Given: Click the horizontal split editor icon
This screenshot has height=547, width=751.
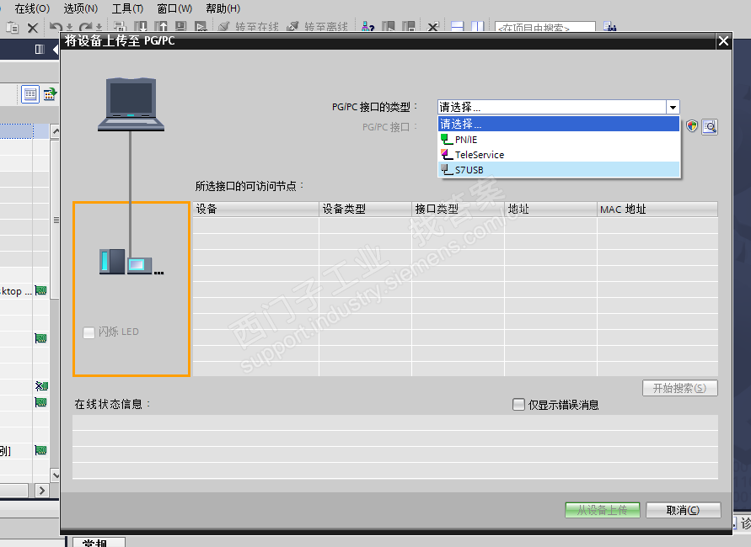Looking at the screenshot, I should (x=458, y=27).
